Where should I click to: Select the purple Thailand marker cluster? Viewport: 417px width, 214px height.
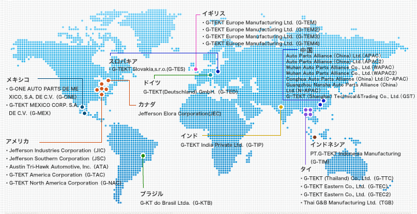[308, 112]
